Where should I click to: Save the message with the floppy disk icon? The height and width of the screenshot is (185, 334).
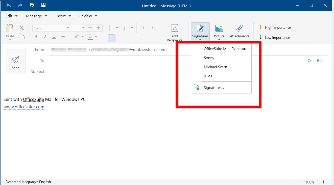43,5
